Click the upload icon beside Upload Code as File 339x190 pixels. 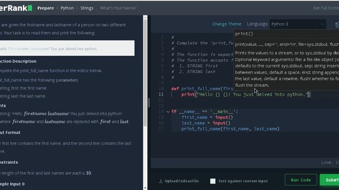coord(160,181)
